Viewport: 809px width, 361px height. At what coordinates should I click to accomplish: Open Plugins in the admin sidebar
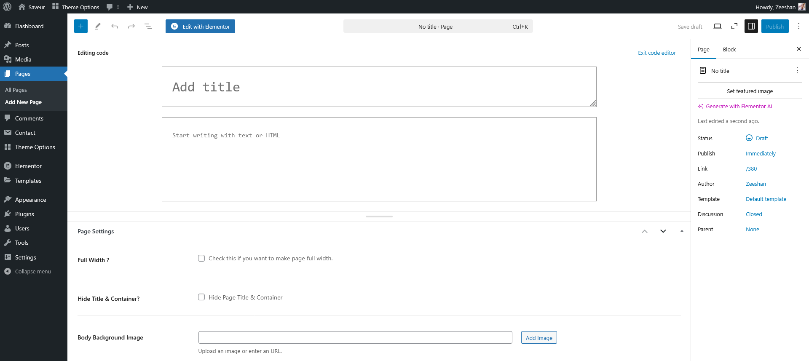coord(24,214)
